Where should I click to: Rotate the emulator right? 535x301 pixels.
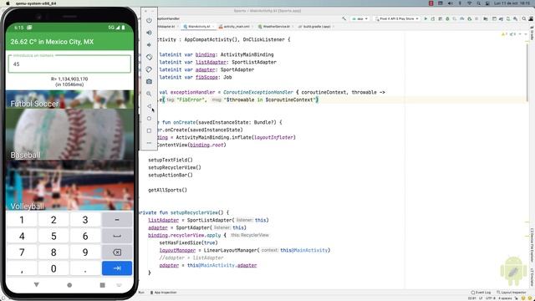tap(149, 69)
